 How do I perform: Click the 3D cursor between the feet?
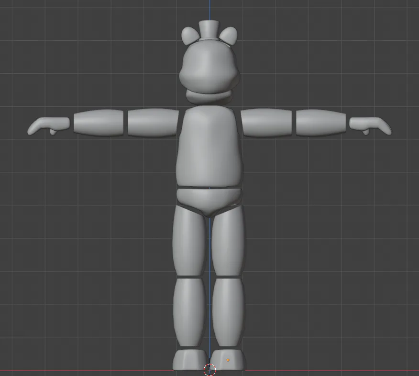tap(209, 370)
